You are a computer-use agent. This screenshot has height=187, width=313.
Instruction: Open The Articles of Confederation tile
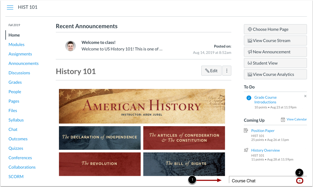coord(184,138)
